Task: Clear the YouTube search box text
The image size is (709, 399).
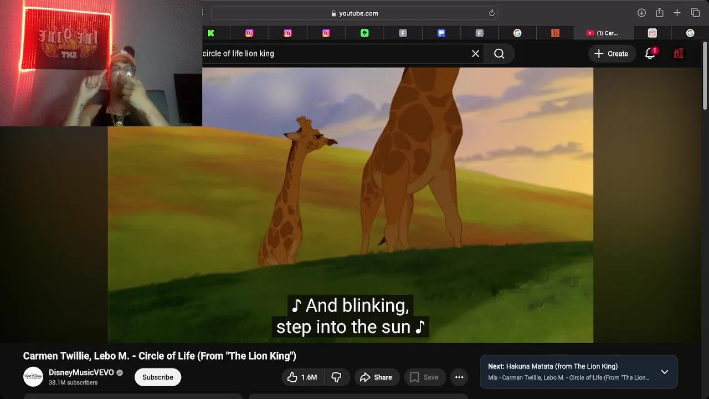Action: pyautogui.click(x=475, y=54)
